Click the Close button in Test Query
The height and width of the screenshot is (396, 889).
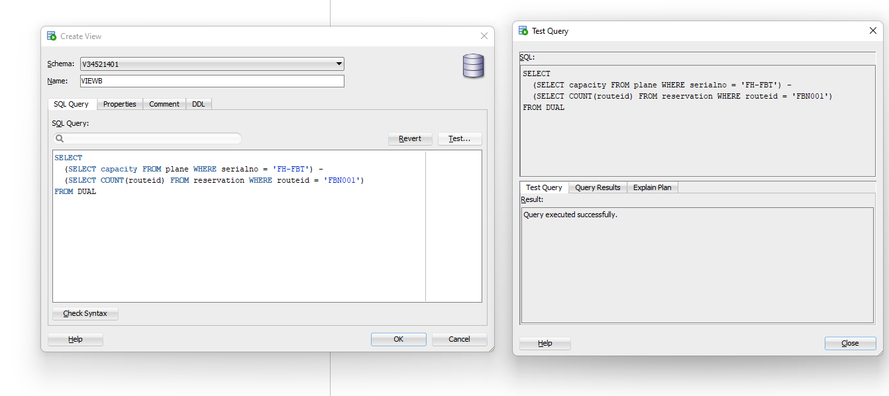click(851, 344)
